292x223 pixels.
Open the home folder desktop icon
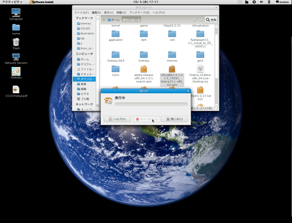click(16, 29)
